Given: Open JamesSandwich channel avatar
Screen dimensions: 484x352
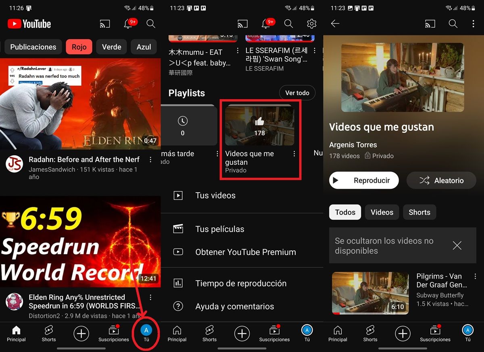Looking at the screenshot, I should [14, 164].
